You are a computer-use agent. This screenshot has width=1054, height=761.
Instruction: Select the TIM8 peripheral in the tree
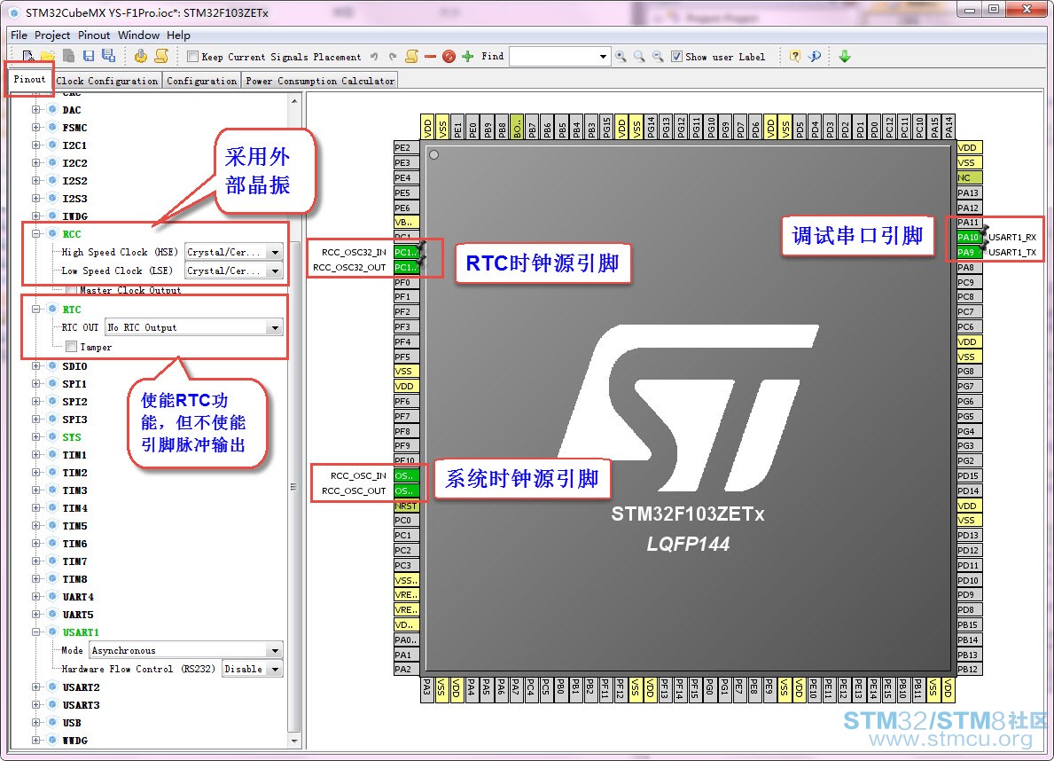[x=74, y=578]
